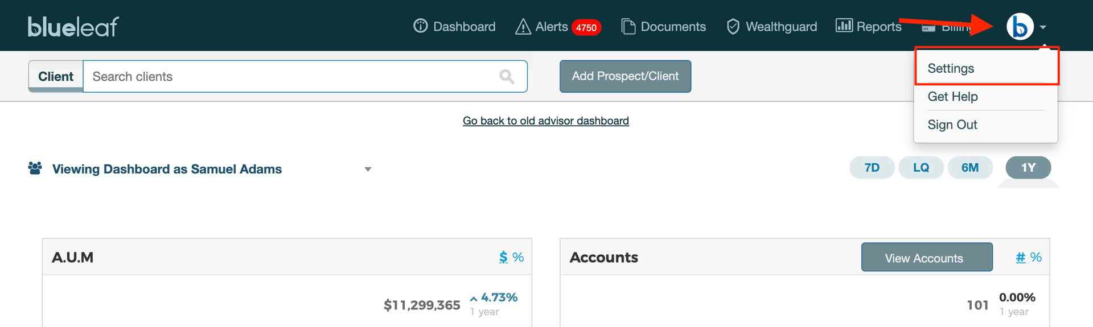Click the red 4750 alerts badge
Image resolution: width=1093 pixels, height=327 pixels.
point(586,27)
